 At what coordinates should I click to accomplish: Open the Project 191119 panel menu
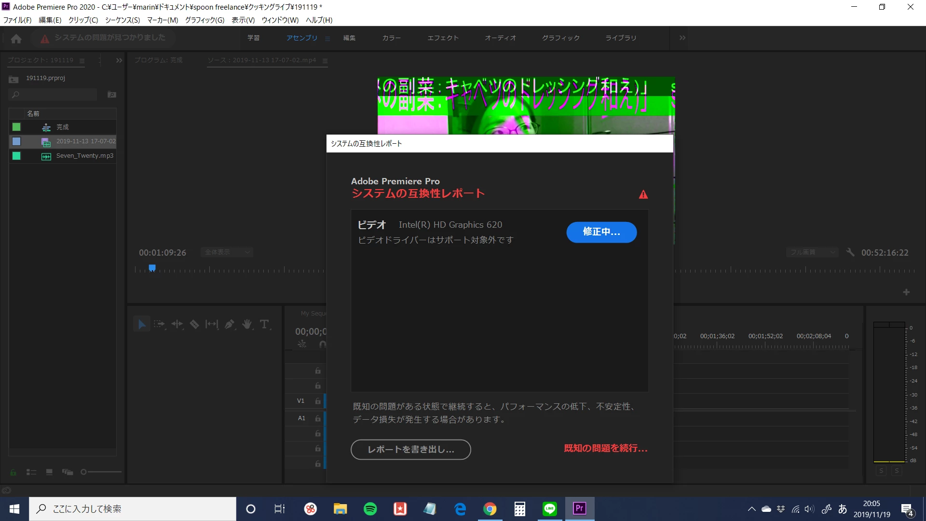(82, 61)
